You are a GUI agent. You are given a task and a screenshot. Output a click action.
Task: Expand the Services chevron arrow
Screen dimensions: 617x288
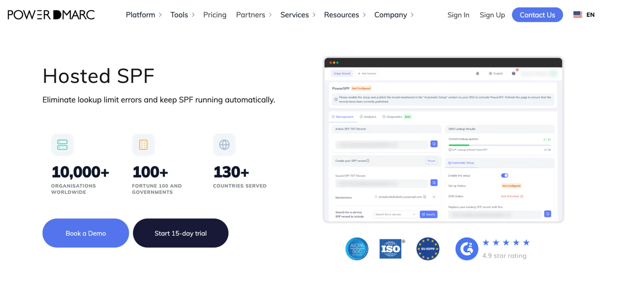(314, 15)
